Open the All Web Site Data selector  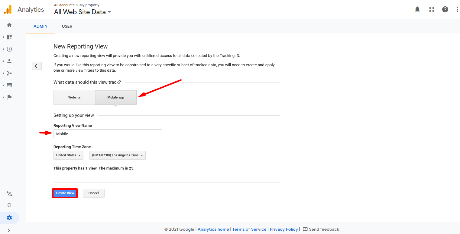coord(83,12)
